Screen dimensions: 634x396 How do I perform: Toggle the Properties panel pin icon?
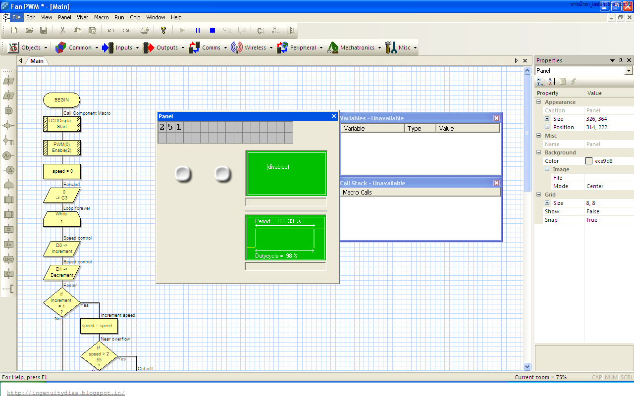coord(621,60)
